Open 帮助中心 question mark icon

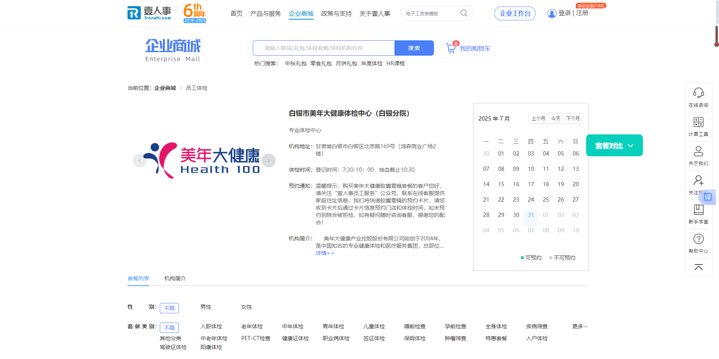point(698,239)
